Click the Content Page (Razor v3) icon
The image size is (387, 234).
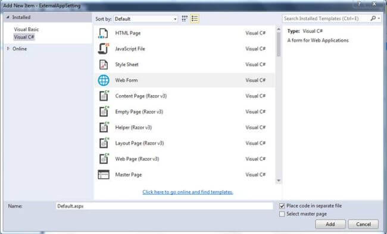coord(104,96)
